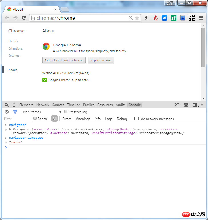The width and height of the screenshot is (208, 220).
Task: Filter console by Logs
Action: coord(109,119)
